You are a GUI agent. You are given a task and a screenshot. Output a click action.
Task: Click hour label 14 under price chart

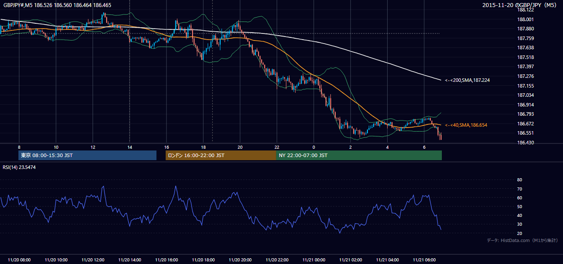tap(130, 147)
